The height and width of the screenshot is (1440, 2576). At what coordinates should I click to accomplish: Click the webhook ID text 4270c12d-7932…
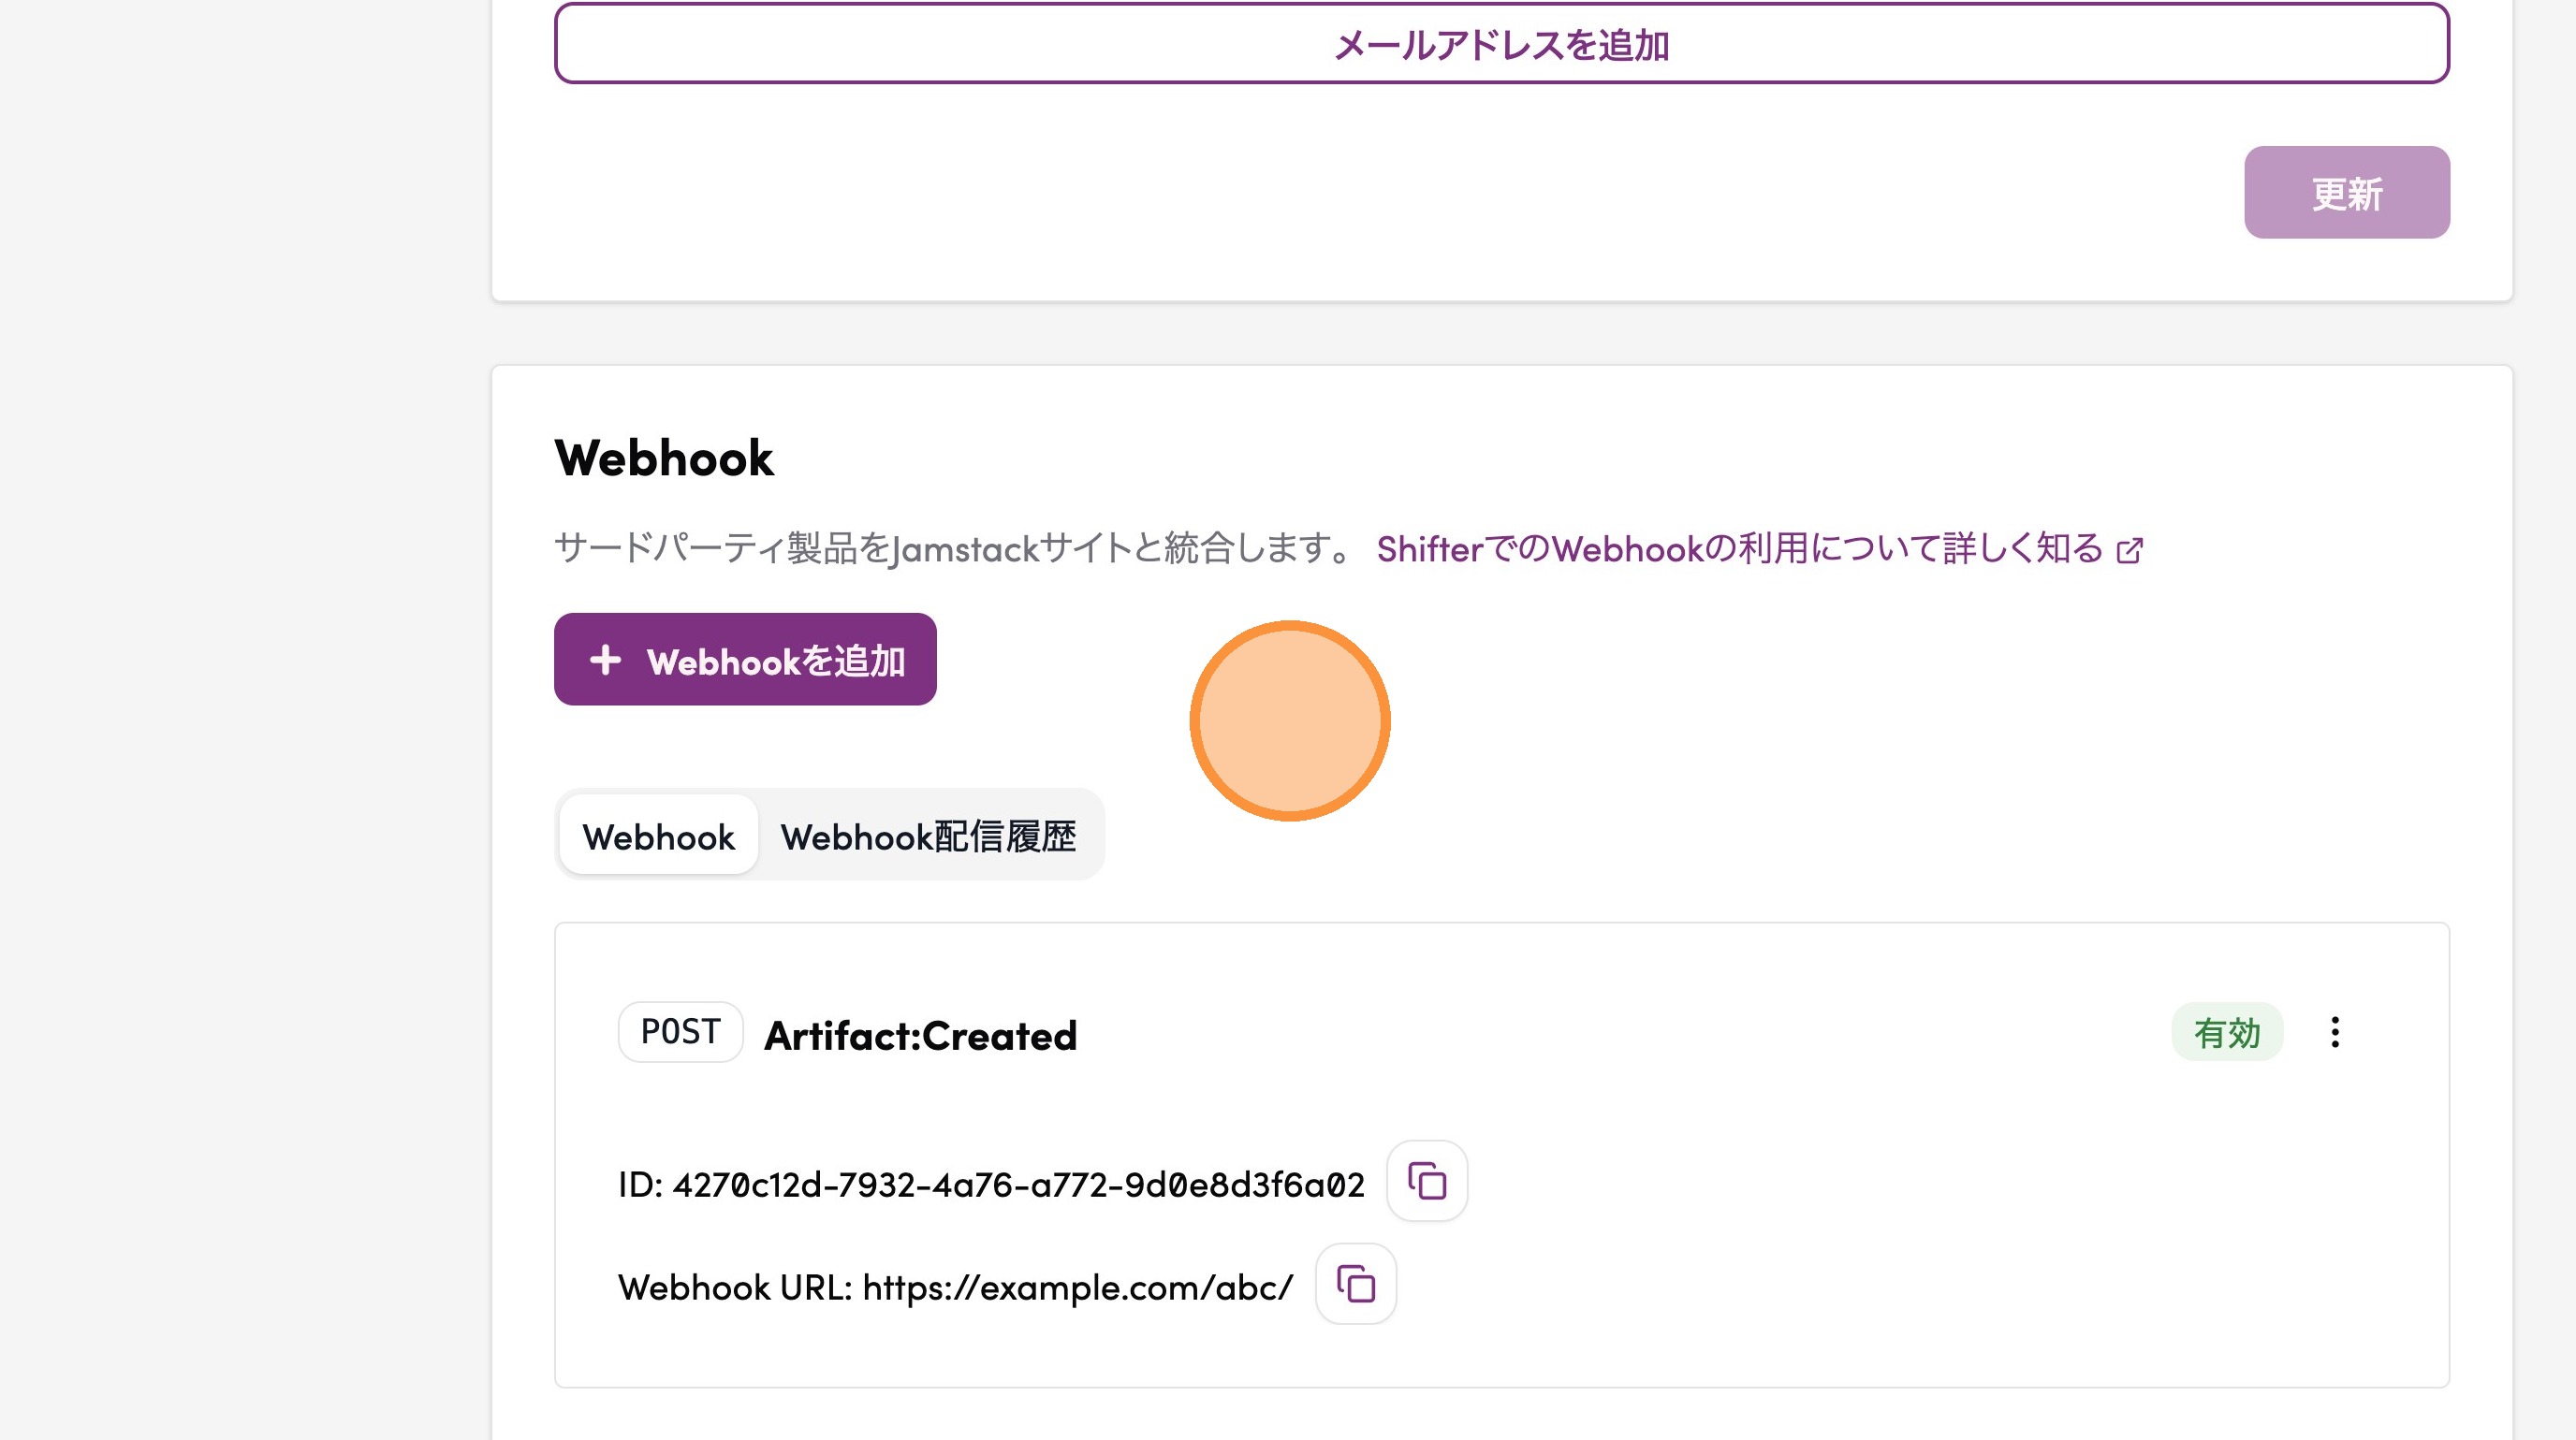[1018, 1185]
